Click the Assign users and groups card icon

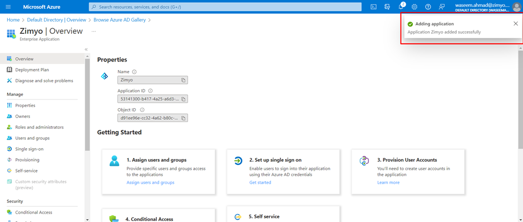114,161
